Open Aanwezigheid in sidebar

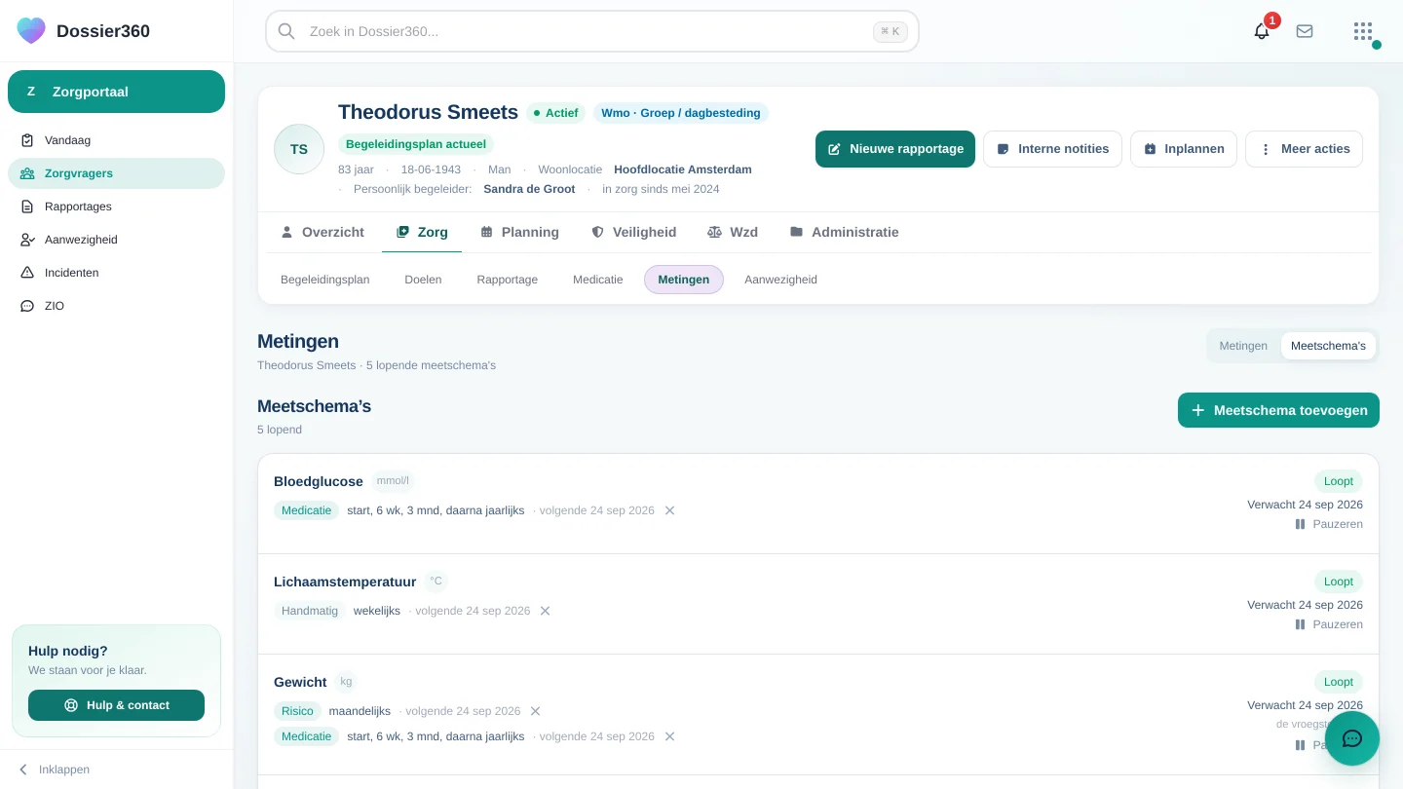pos(116,240)
